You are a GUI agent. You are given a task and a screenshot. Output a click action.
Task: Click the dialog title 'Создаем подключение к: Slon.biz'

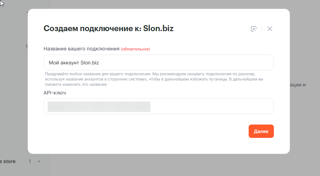point(108,29)
